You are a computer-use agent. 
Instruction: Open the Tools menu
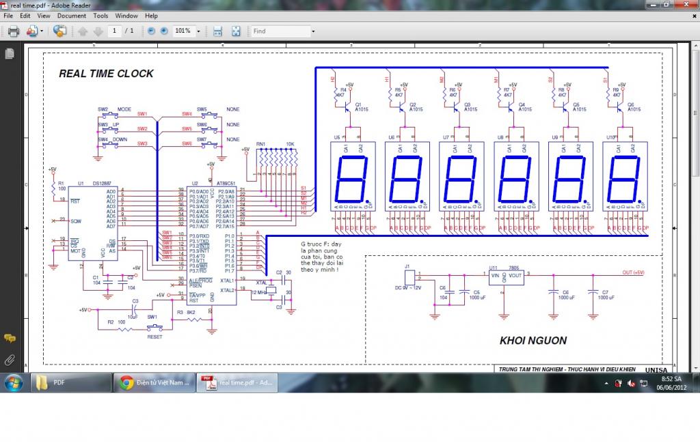100,16
